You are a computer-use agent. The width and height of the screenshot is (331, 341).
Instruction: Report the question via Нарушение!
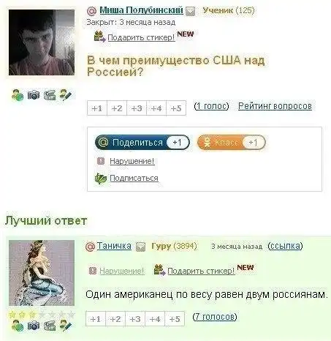pos(132,161)
